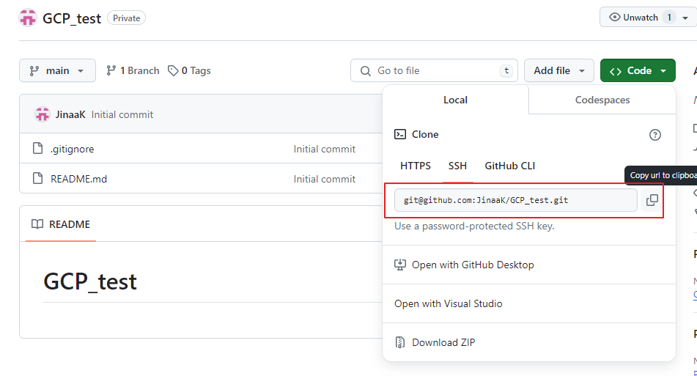Toggle the green Code dropdown button
The height and width of the screenshot is (376, 697).
(638, 70)
